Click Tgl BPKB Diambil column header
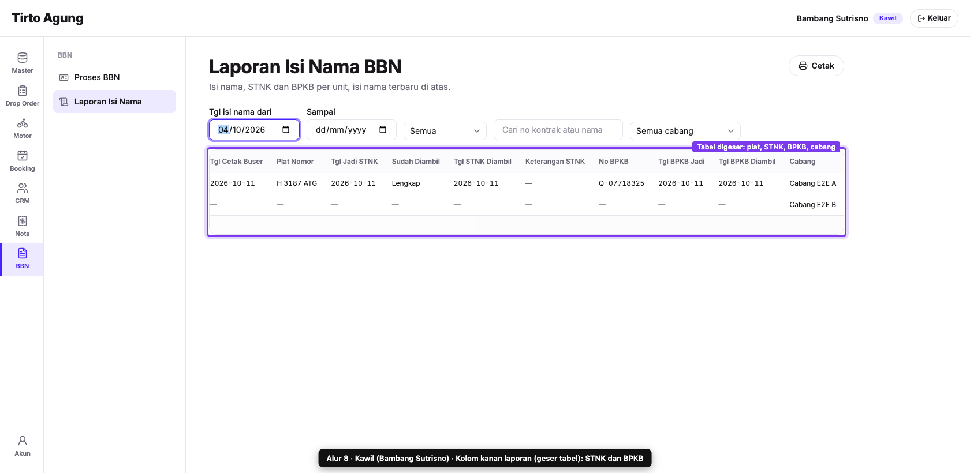This screenshot has width=970, height=473. pos(747,162)
